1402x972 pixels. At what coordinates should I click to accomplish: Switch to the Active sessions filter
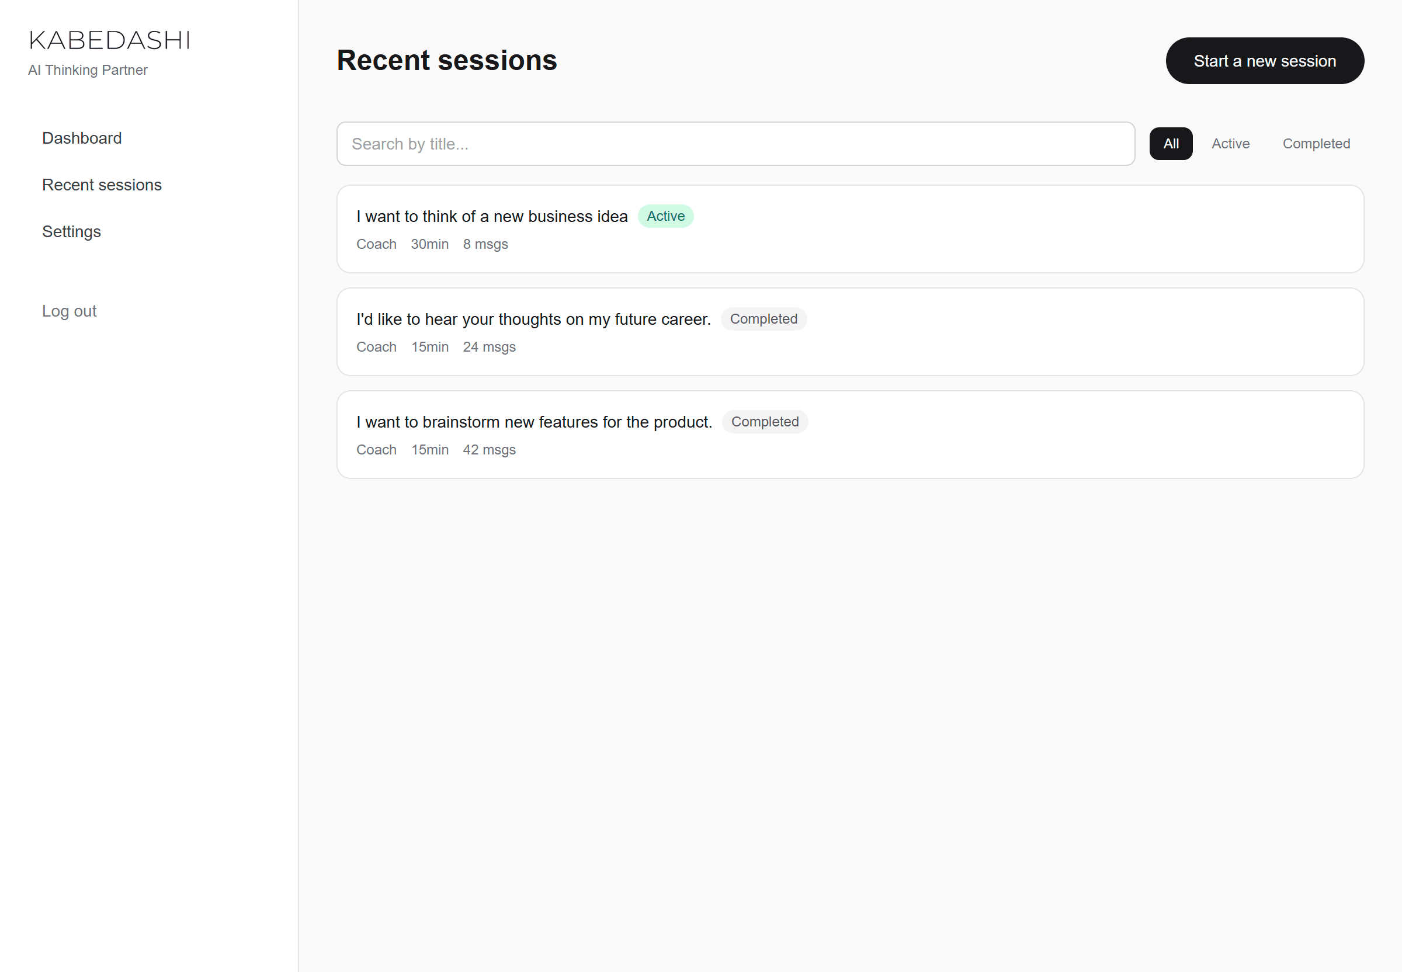(x=1230, y=144)
